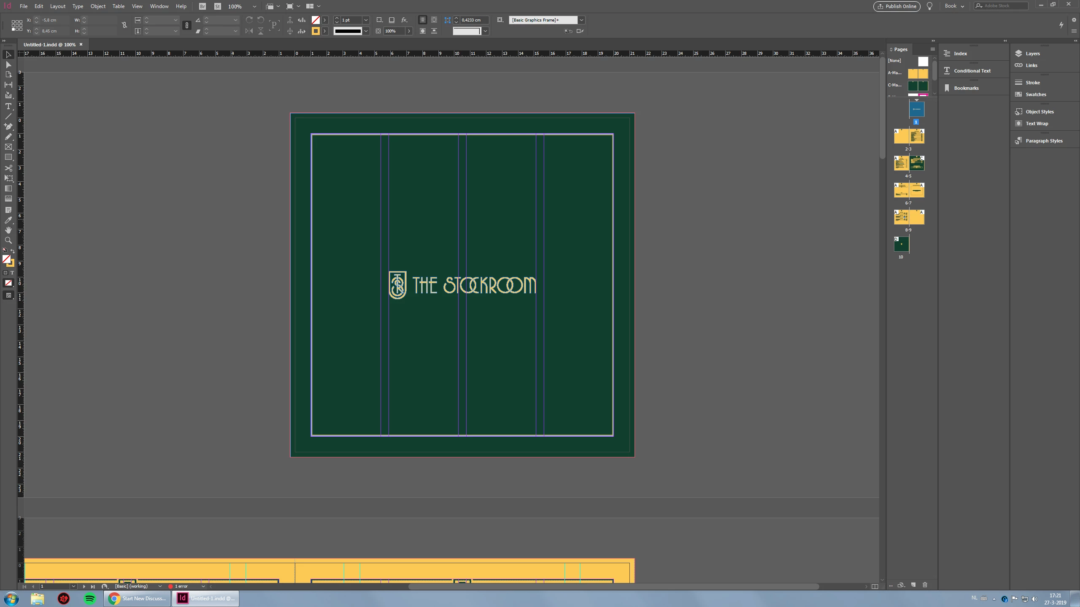Open the Object menu

point(97,6)
